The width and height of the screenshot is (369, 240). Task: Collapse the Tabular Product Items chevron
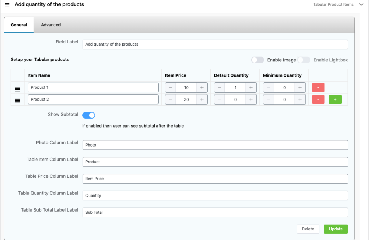click(x=361, y=5)
